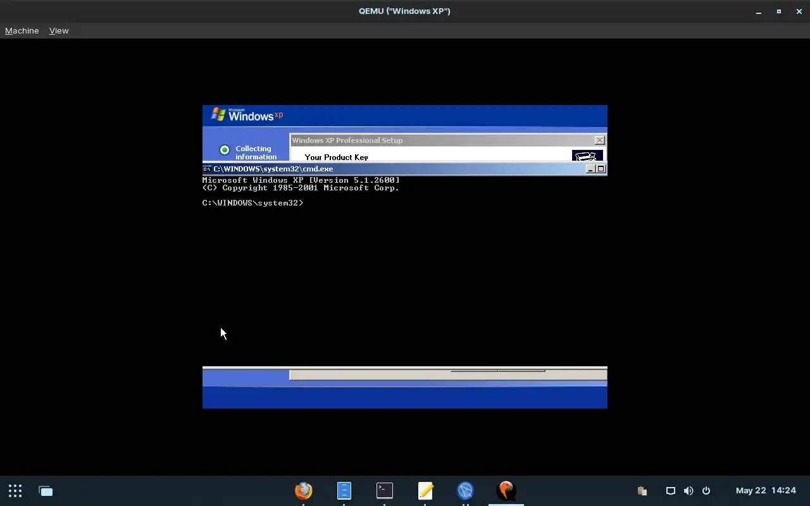810x506 pixels.
Task: Open the power menu tray icon
Action: click(x=706, y=491)
